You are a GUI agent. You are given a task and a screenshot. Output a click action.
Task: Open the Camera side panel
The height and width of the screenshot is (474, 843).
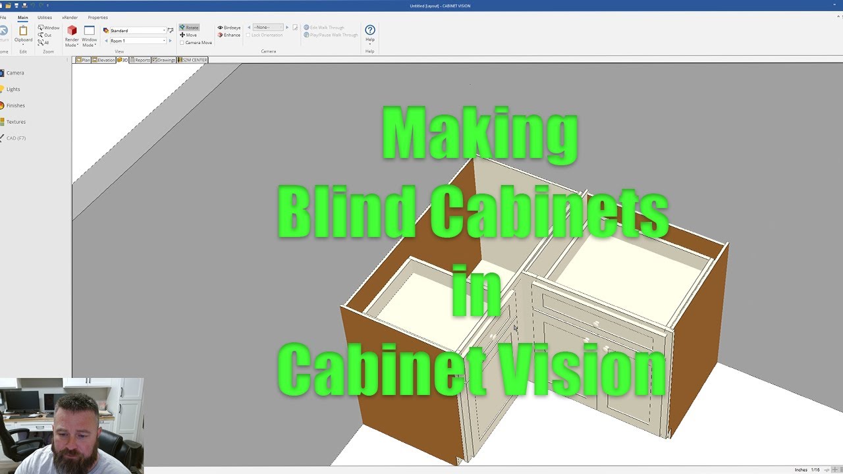click(x=13, y=73)
